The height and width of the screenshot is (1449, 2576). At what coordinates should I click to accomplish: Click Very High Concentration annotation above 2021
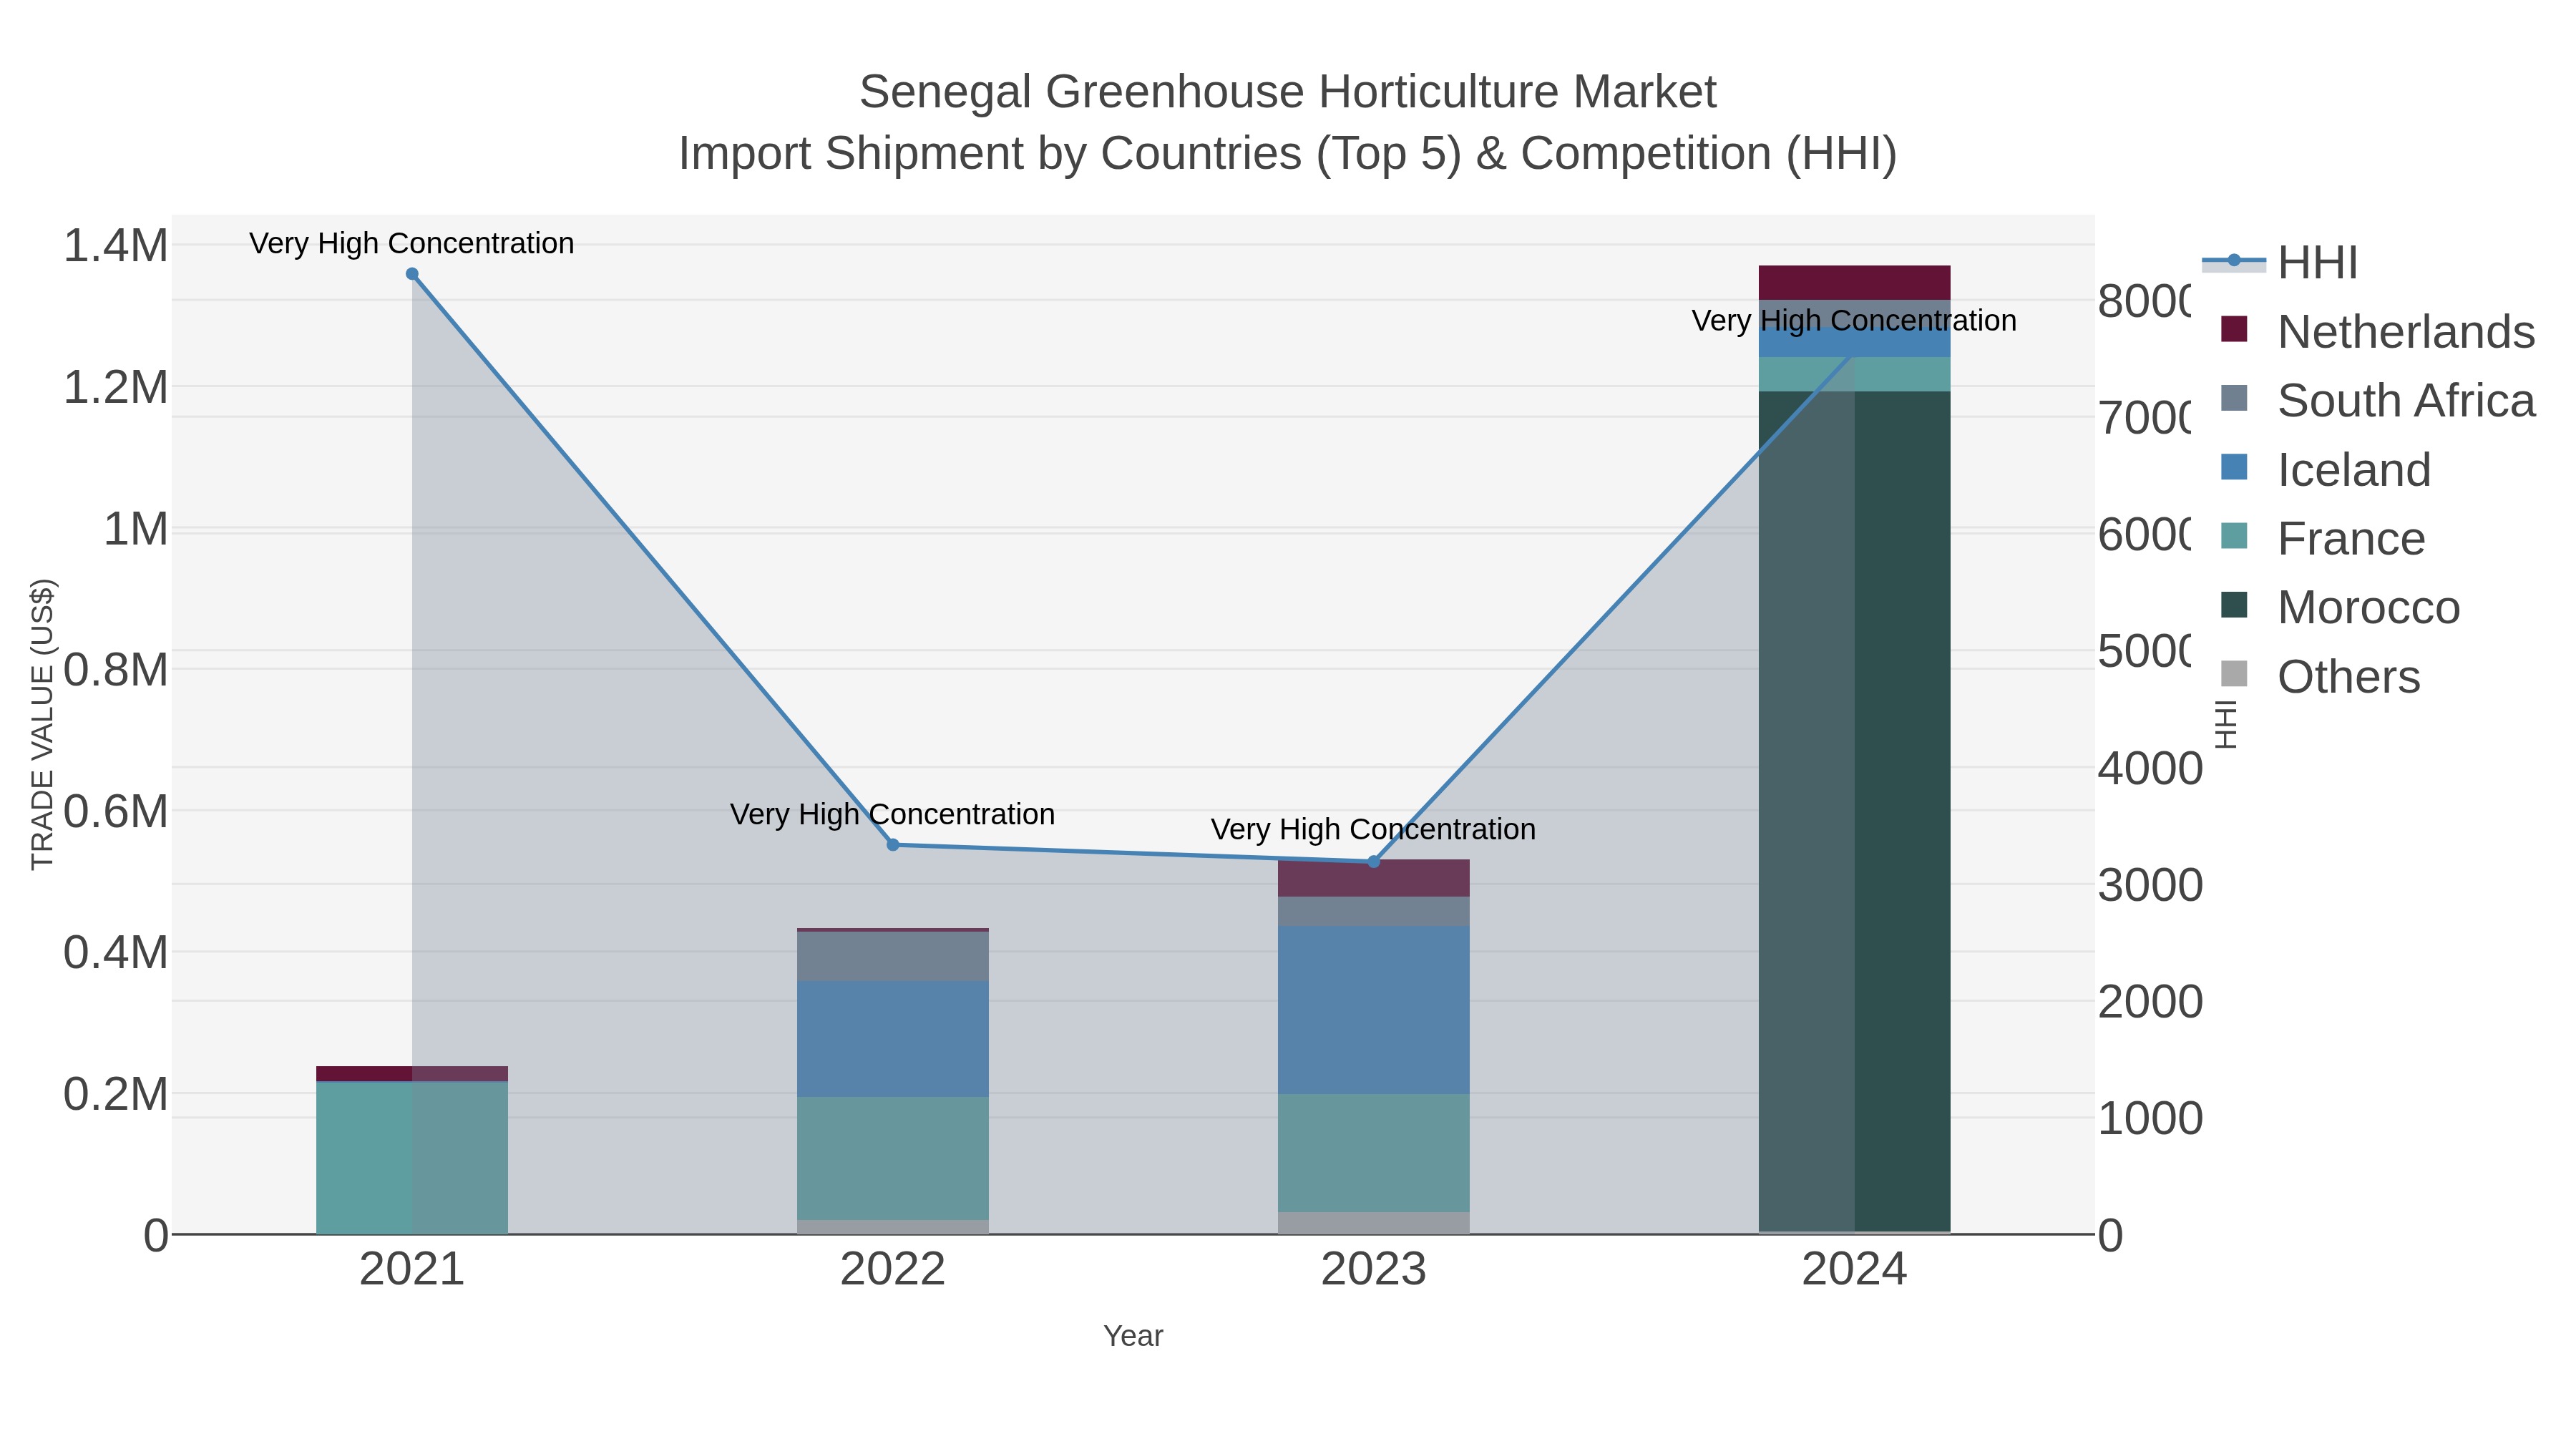(412, 243)
